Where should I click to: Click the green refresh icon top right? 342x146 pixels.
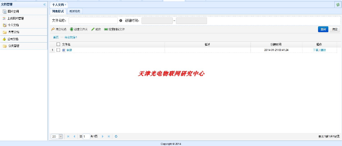(x=338, y=5)
